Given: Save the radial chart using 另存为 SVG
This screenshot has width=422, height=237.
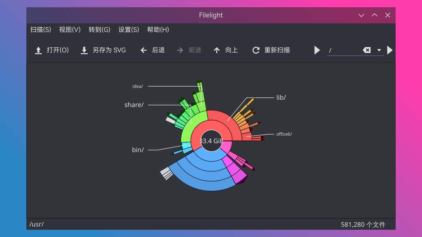Looking at the screenshot, I should [x=103, y=50].
